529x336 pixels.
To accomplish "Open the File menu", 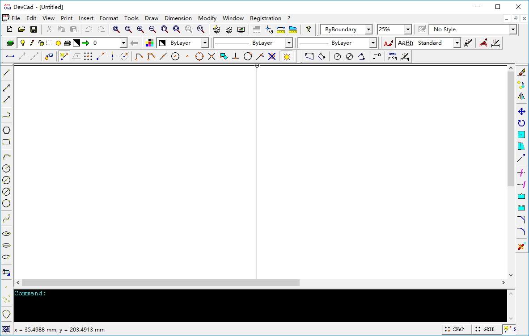I will (16, 18).
